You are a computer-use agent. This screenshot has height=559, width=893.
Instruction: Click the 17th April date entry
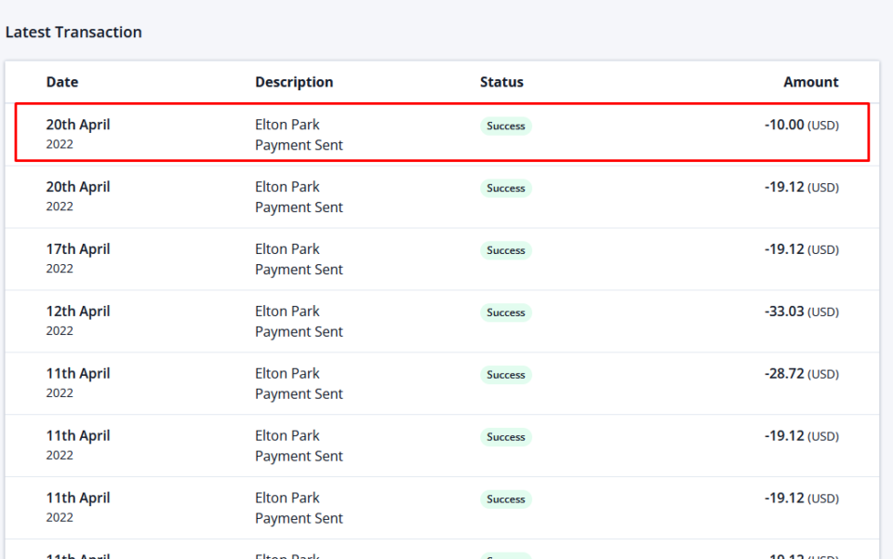click(x=78, y=249)
